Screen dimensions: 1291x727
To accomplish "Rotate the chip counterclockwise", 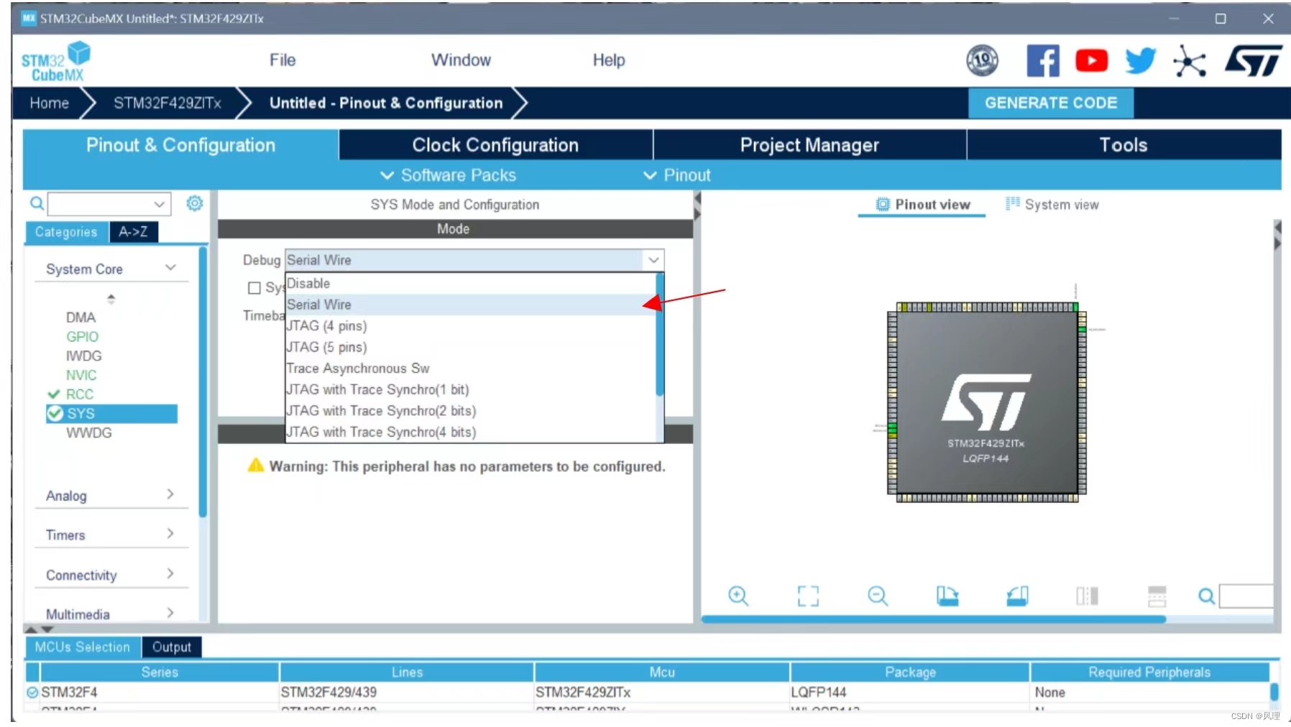I will coord(1017,596).
